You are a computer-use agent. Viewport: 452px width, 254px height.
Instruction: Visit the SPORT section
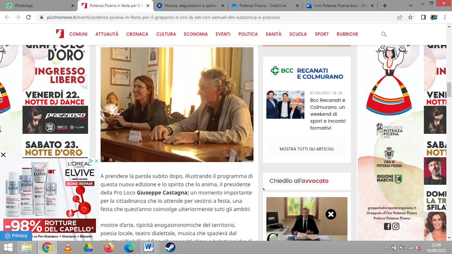(322, 34)
